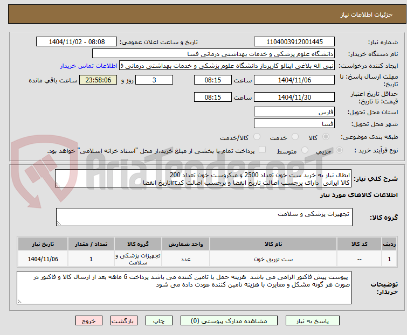Click the گروه کالا textarea تجهیزات پزشکی و سلامت

(x=204, y=217)
